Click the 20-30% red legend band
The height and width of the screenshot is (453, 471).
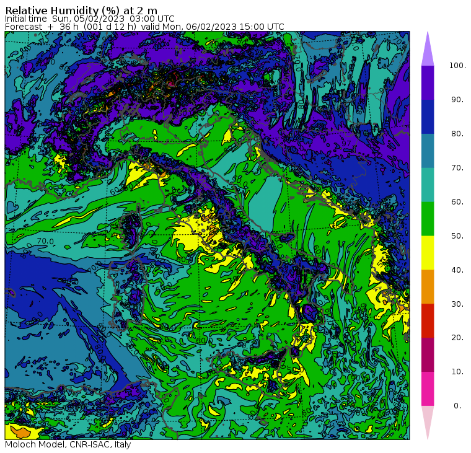[x=428, y=320]
